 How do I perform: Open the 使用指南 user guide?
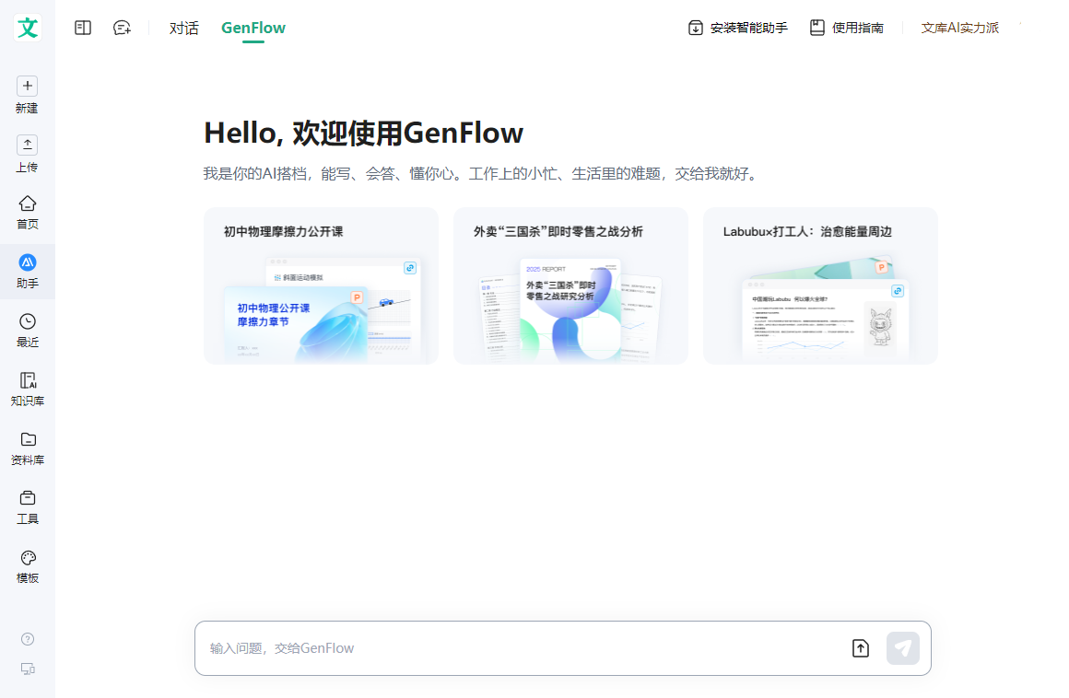845,28
